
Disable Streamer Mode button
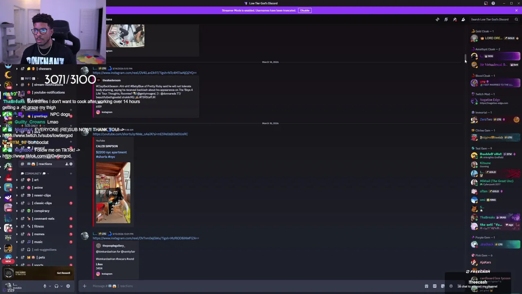305,10
